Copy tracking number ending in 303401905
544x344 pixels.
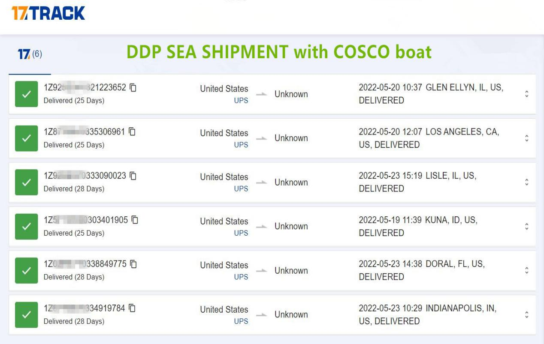click(135, 220)
